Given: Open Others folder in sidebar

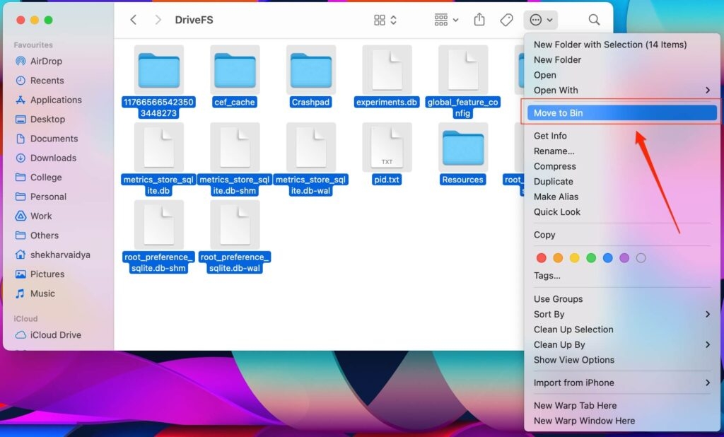Looking at the screenshot, I should [45, 235].
